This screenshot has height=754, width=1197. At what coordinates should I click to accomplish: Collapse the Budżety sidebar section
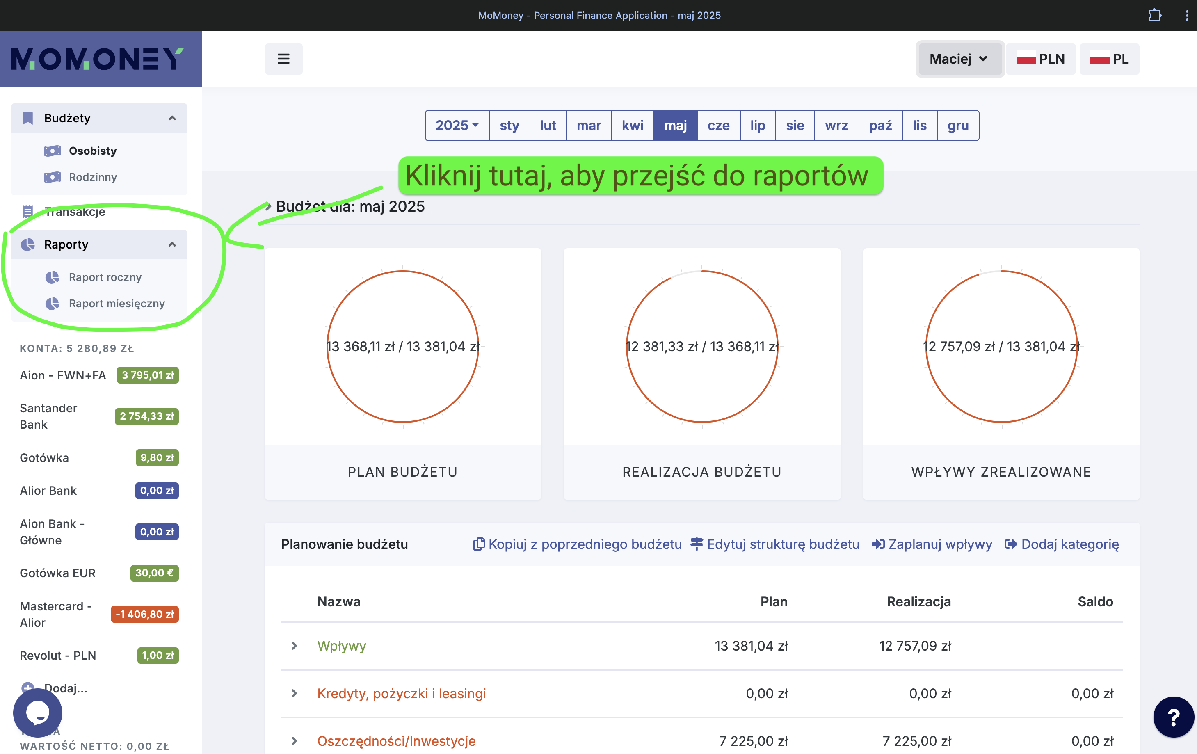click(x=172, y=118)
